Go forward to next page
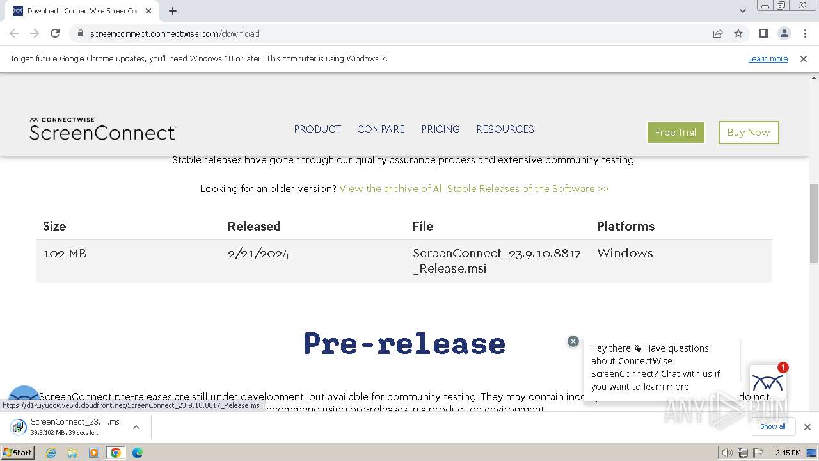This screenshot has width=819, height=461. coord(35,33)
